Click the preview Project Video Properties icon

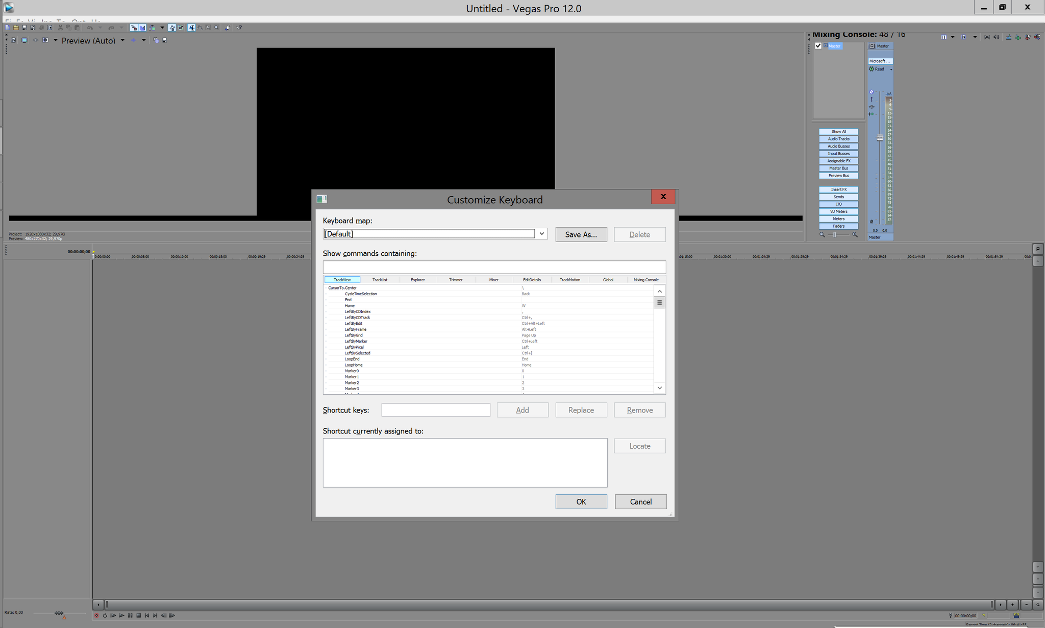(13, 40)
